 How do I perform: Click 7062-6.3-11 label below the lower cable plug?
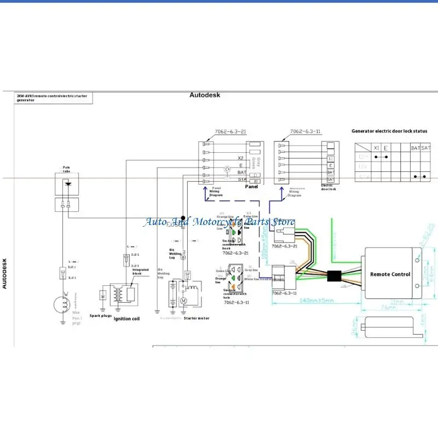(x=284, y=293)
